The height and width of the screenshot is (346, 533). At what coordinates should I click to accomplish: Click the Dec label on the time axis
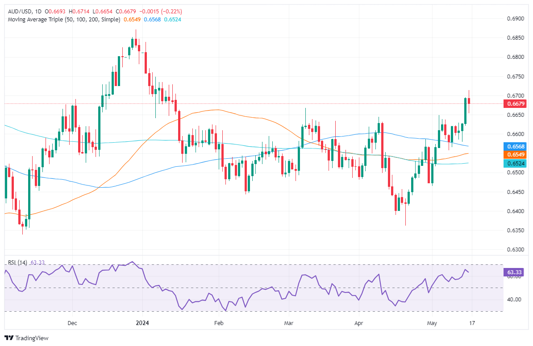[72, 322]
